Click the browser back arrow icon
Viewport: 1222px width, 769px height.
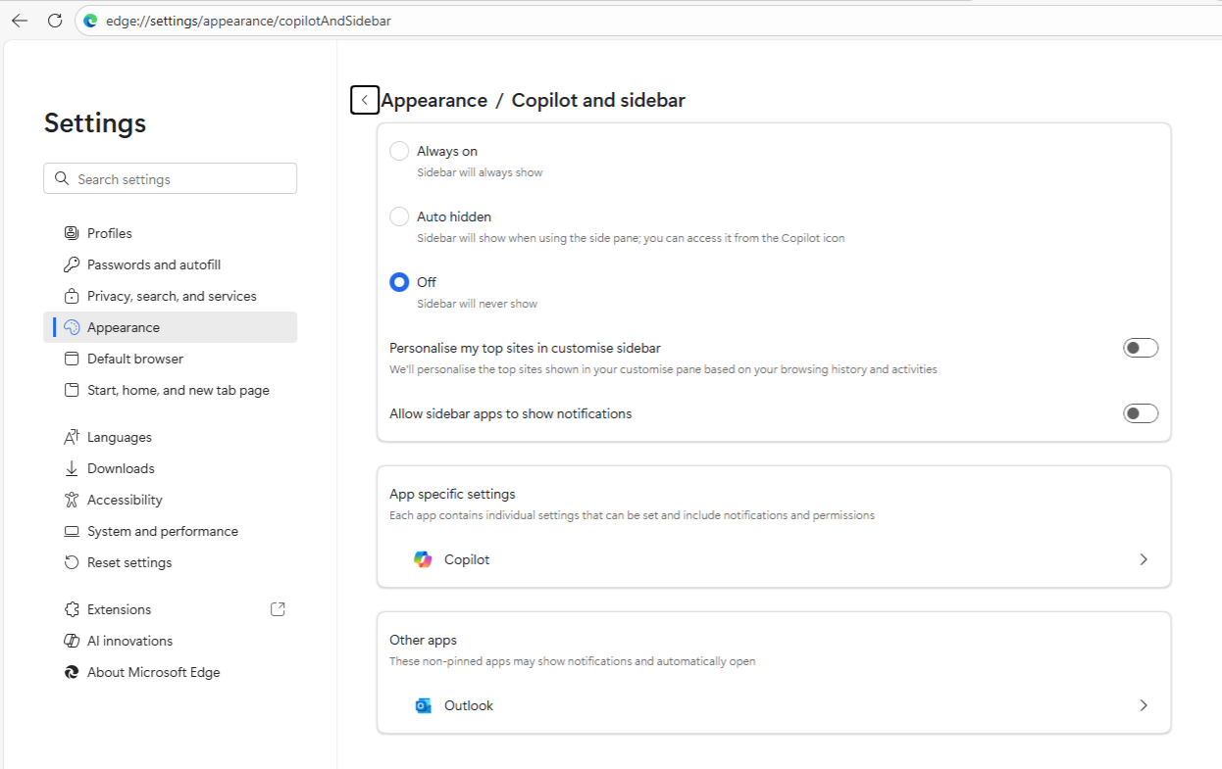[x=20, y=21]
